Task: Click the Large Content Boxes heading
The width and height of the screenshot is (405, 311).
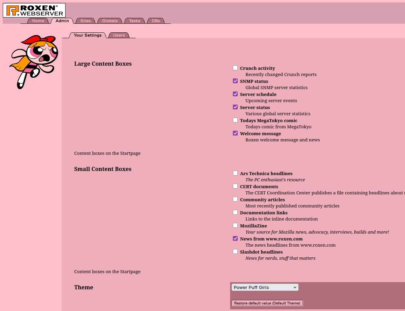Action: (x=103, y=64)
